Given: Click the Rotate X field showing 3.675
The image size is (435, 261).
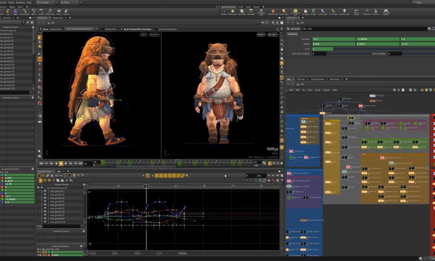Looking at the screenshot, I should click(334, 44).
